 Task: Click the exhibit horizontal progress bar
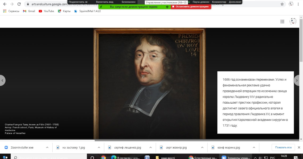click(x=150, y=140)
